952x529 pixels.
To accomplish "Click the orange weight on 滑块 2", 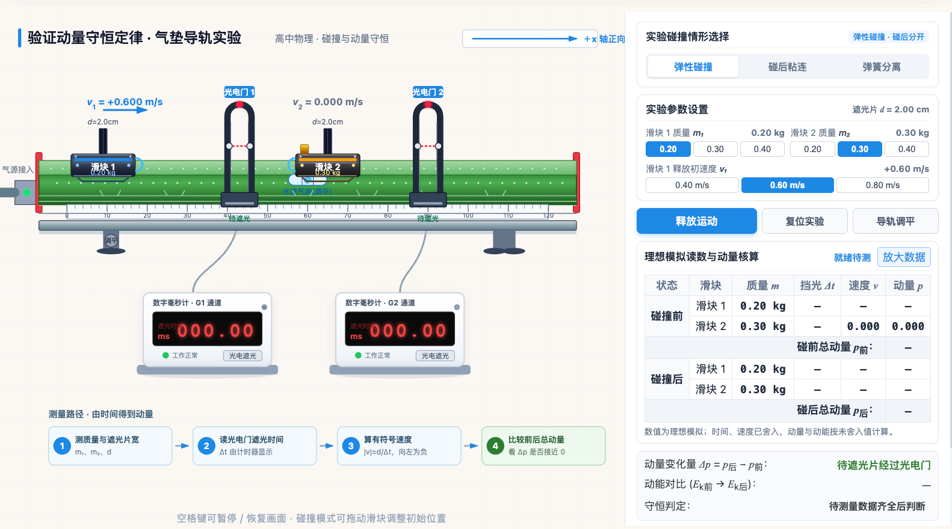I will pyautogui.click(x=304, y=148).
